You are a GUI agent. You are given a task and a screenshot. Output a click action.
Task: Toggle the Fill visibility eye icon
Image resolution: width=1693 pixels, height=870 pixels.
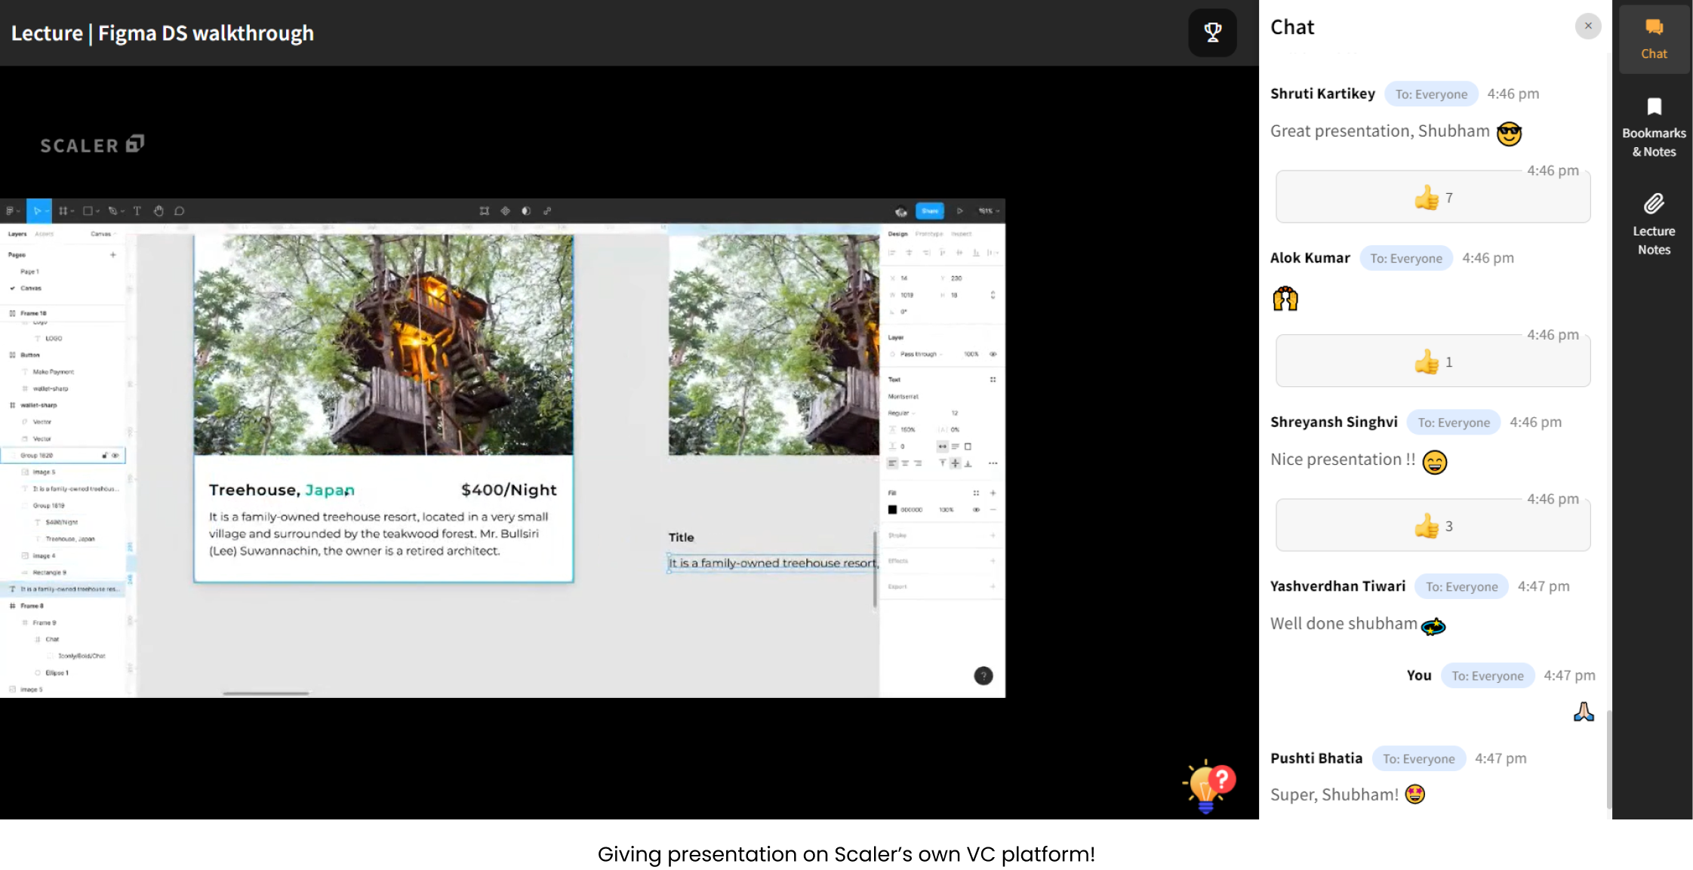point(976,510)
